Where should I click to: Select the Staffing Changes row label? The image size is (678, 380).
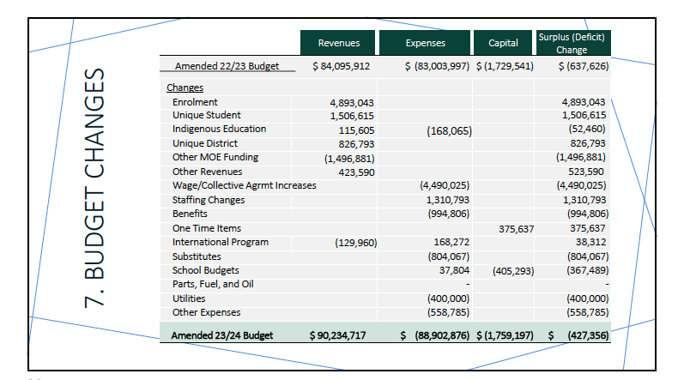[x=208, y=200]
